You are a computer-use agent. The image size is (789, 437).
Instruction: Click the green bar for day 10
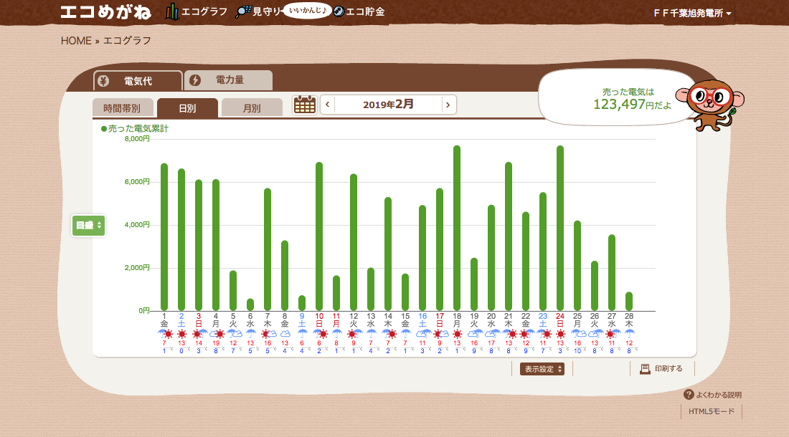319,236
